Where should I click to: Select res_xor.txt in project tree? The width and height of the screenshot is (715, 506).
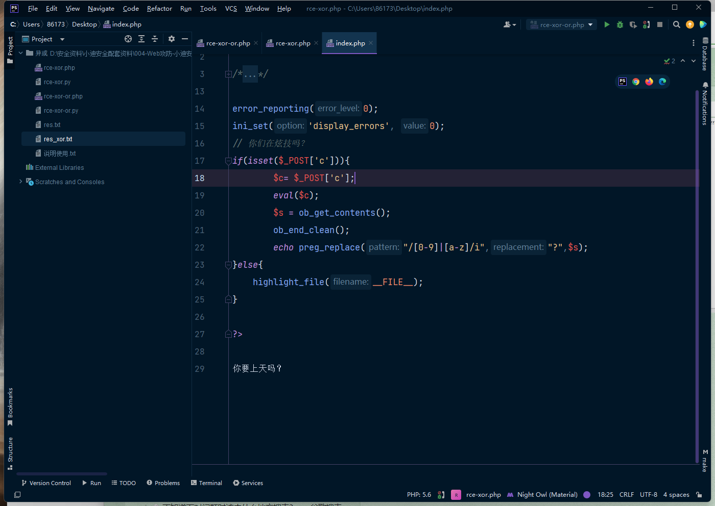(103, 139)
